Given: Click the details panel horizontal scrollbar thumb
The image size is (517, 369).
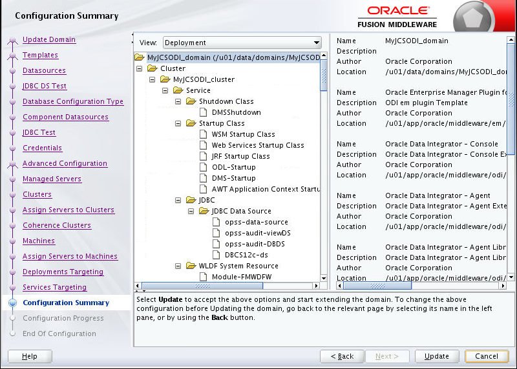Looking at the screenshot, I should (377, 286).
